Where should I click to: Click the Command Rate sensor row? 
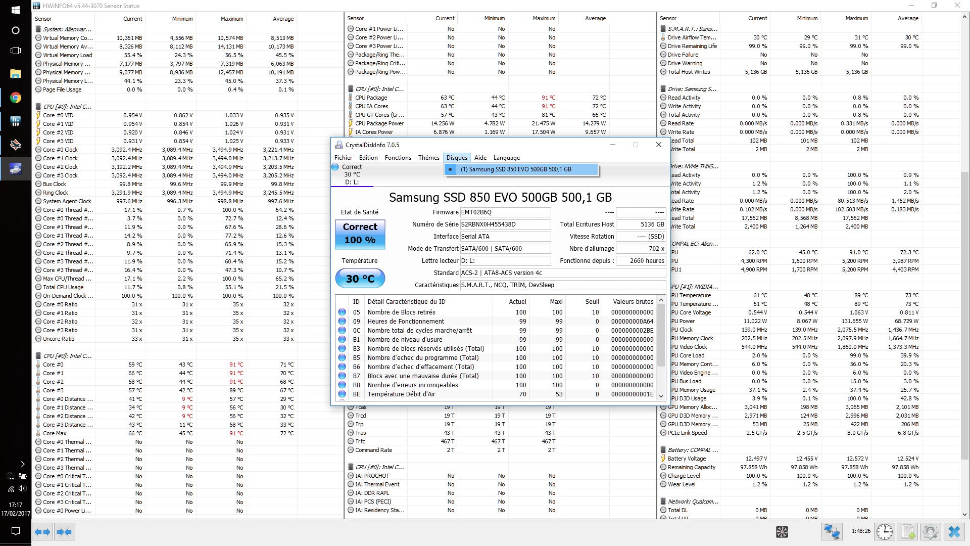[x=477, y=450]
